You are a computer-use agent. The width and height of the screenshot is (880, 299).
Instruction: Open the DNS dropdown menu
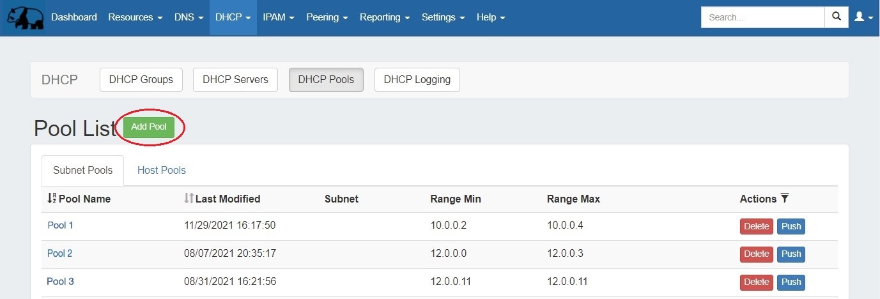pos(189,17)
